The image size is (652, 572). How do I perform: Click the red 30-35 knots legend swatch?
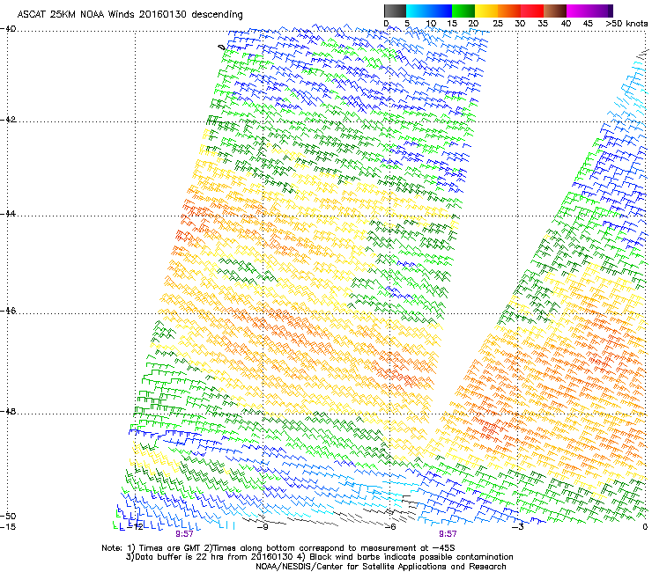point(532,11)
